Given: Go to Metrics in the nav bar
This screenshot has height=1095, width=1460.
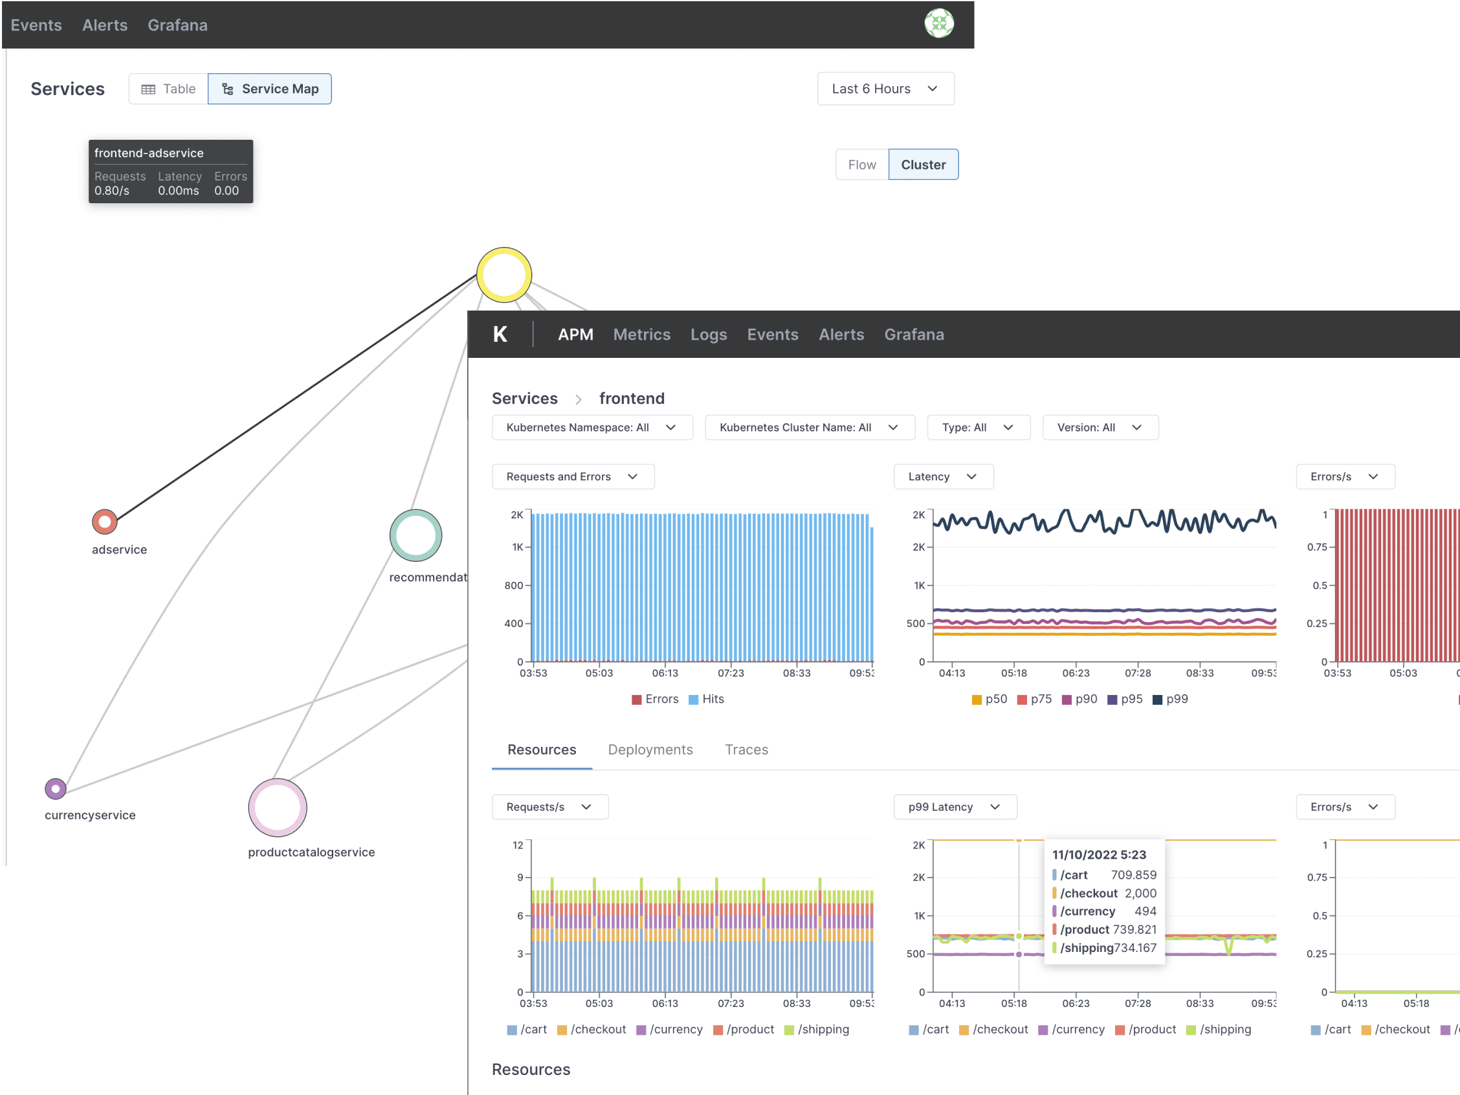Looking at the screenshot, I should (641, 335).
